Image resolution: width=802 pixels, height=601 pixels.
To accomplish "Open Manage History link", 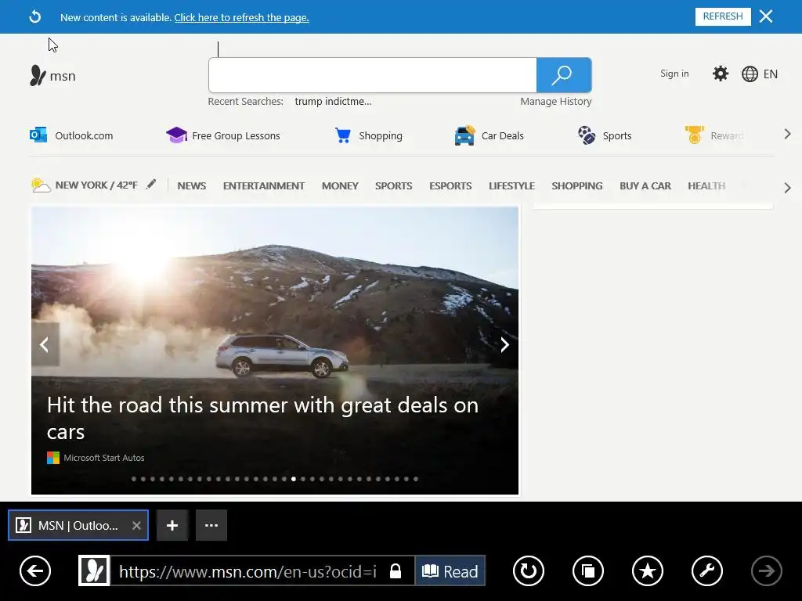I will [x=555, y=101].
